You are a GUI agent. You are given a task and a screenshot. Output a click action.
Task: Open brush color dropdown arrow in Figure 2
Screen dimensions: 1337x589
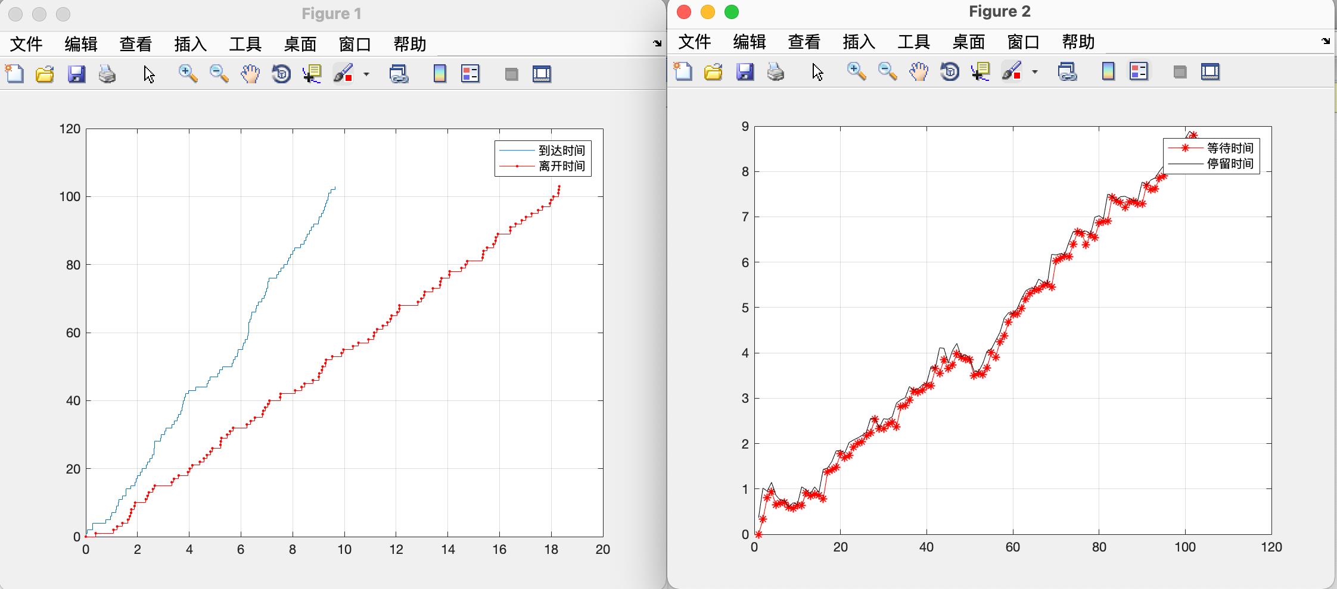[x=1035, y=72]
